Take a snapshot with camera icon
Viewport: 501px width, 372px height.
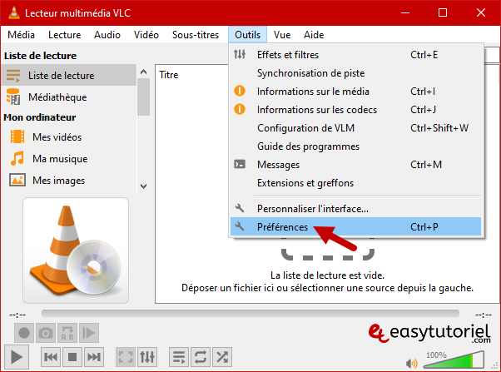46,333
